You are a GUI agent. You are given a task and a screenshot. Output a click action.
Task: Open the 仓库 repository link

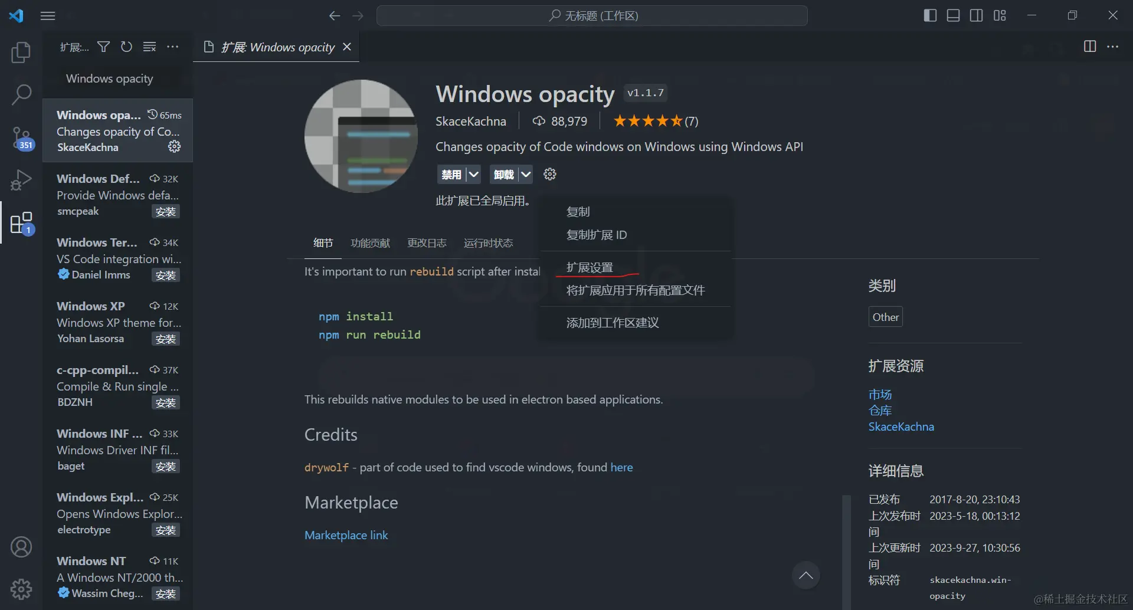(880, 410)
